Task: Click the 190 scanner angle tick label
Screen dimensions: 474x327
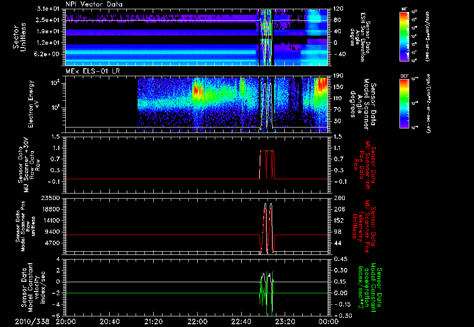Action: click(339, 76)
